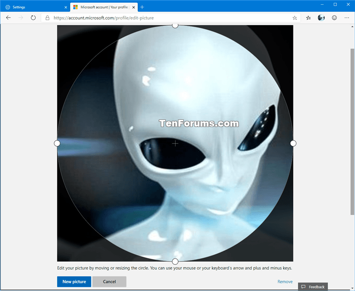Open the Feedback button
The width and height of the screenshot is (355, 291).
(313, 287)
